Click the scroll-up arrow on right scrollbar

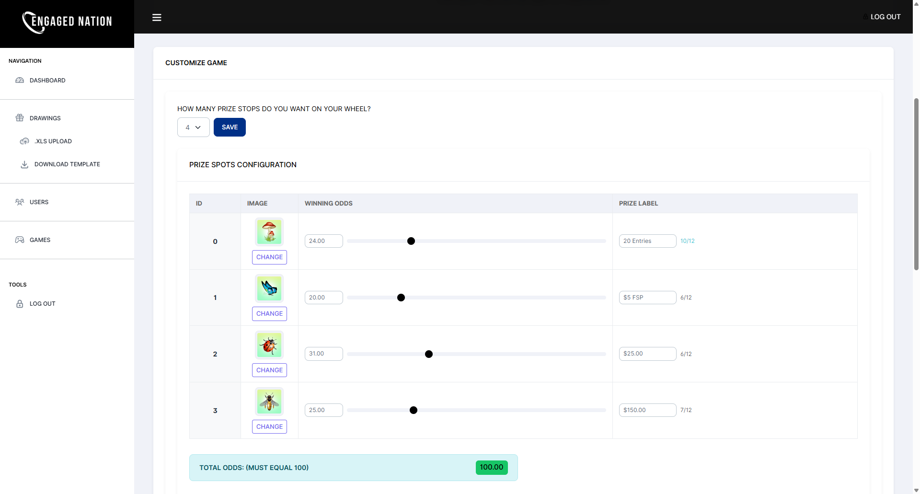(915, 3)
